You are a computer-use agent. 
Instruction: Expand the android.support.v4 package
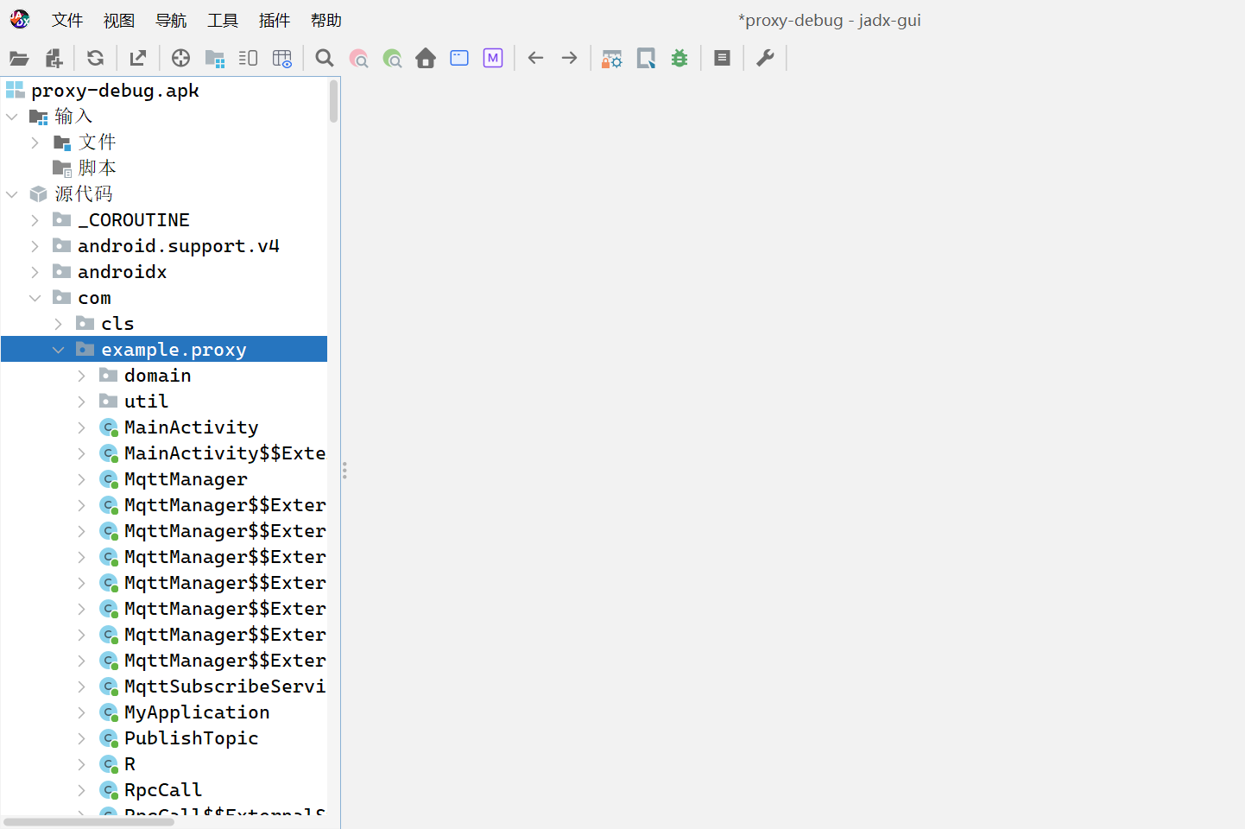[35, 246]
